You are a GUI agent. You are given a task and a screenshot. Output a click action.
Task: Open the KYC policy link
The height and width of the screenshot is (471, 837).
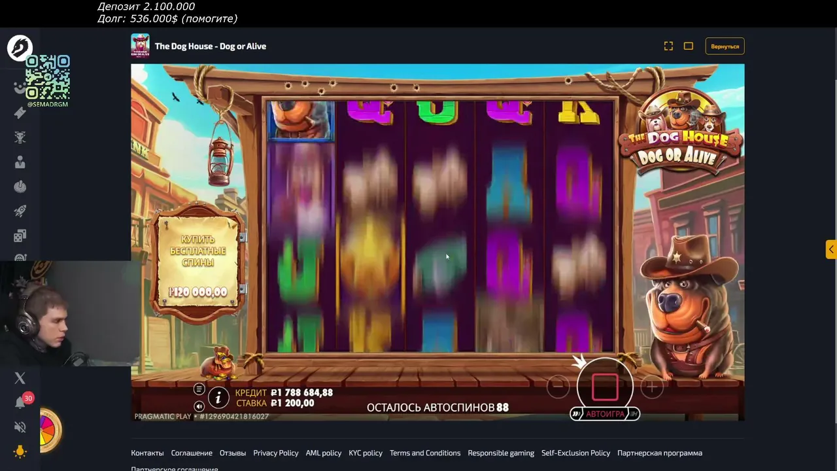[x=366, y=453]
